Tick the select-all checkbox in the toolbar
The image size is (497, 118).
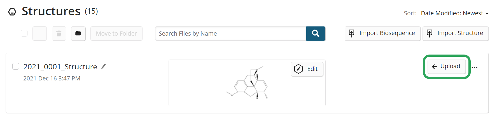click(x=24, y=33)
